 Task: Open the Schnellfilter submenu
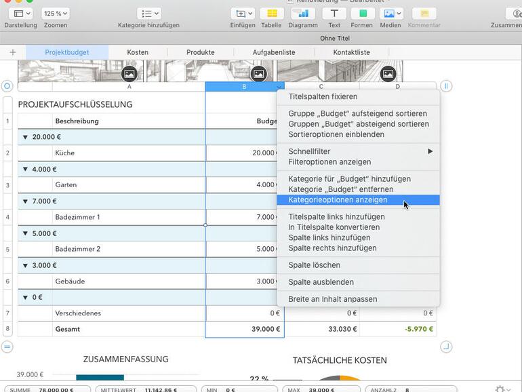pyautogui.click(x=358, y=151)
